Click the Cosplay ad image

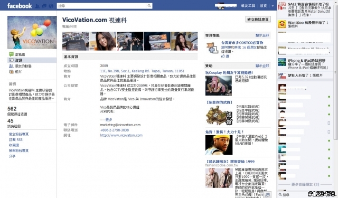219,86
